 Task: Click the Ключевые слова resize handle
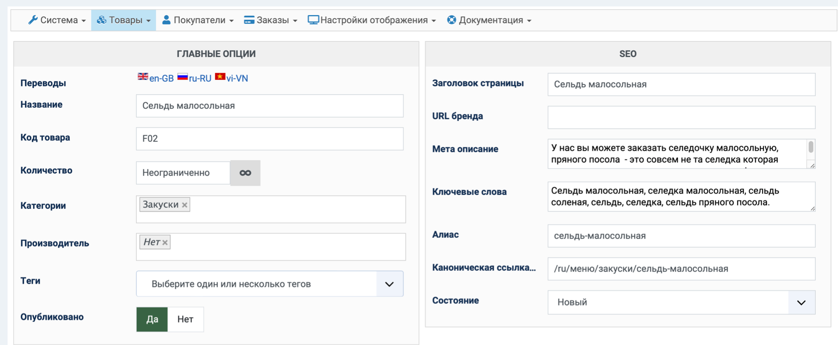[812, 208]
